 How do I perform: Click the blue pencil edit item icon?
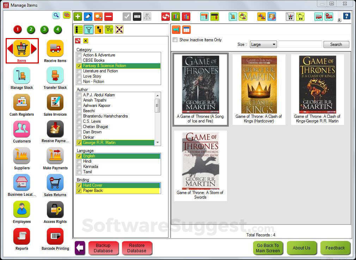point(88,17)
